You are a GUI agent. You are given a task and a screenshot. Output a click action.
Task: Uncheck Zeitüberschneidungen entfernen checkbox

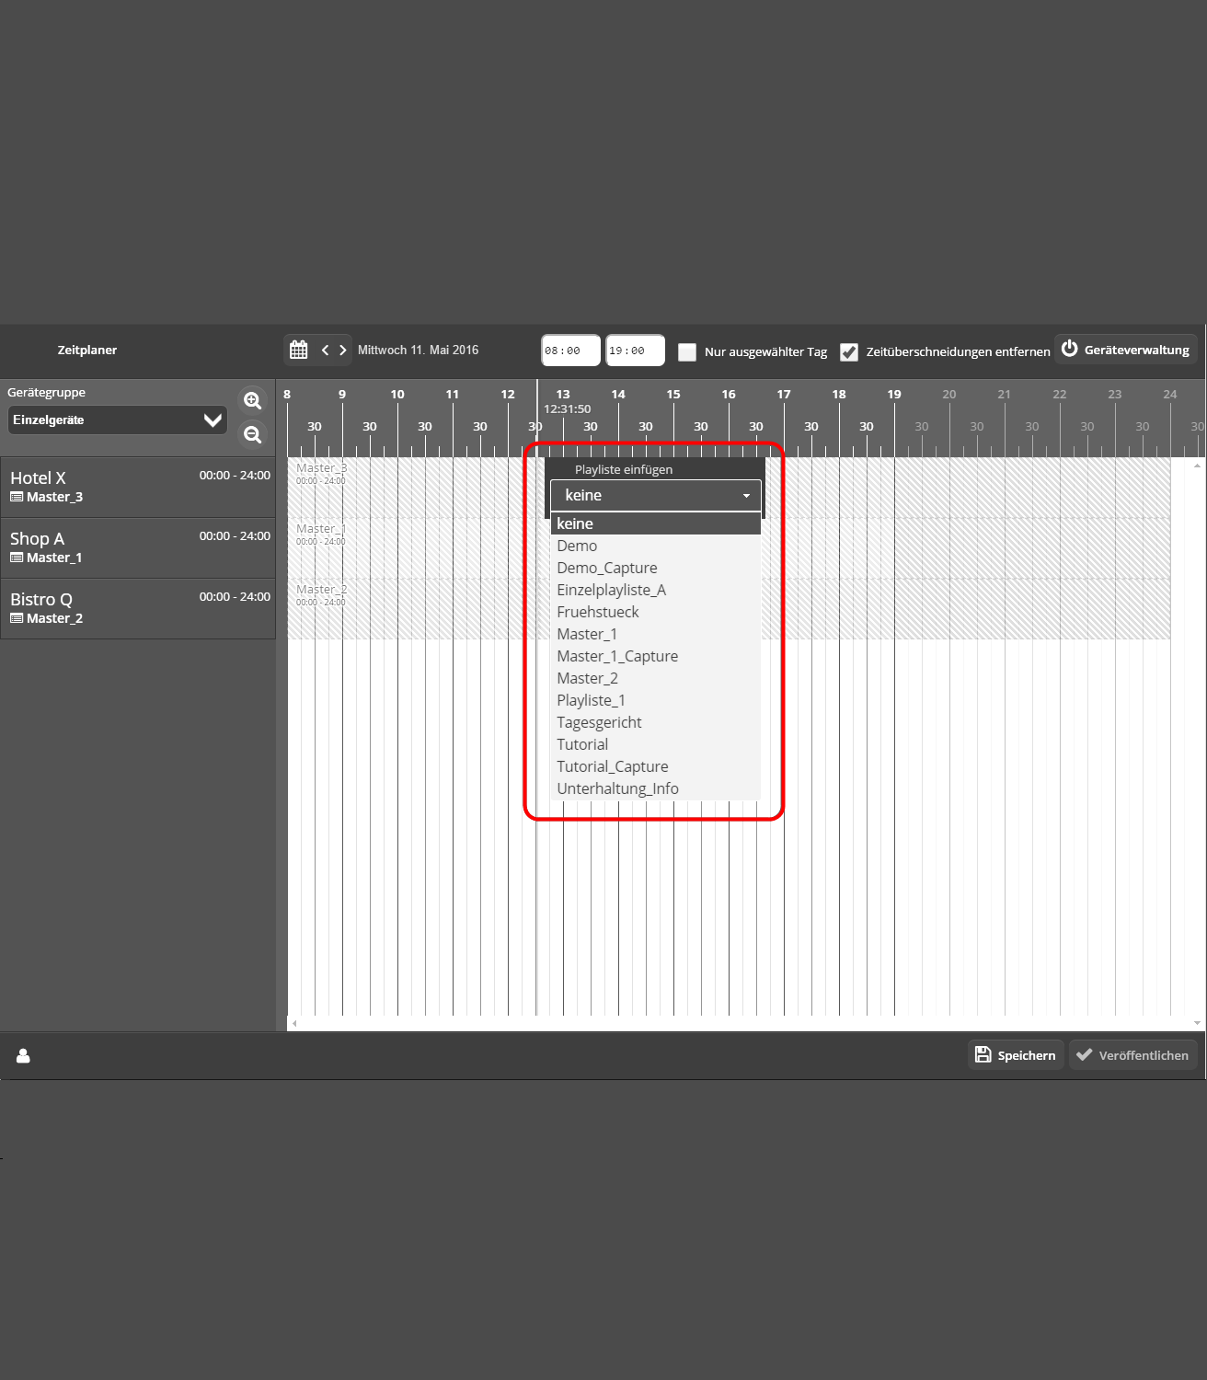click(849, 351)
